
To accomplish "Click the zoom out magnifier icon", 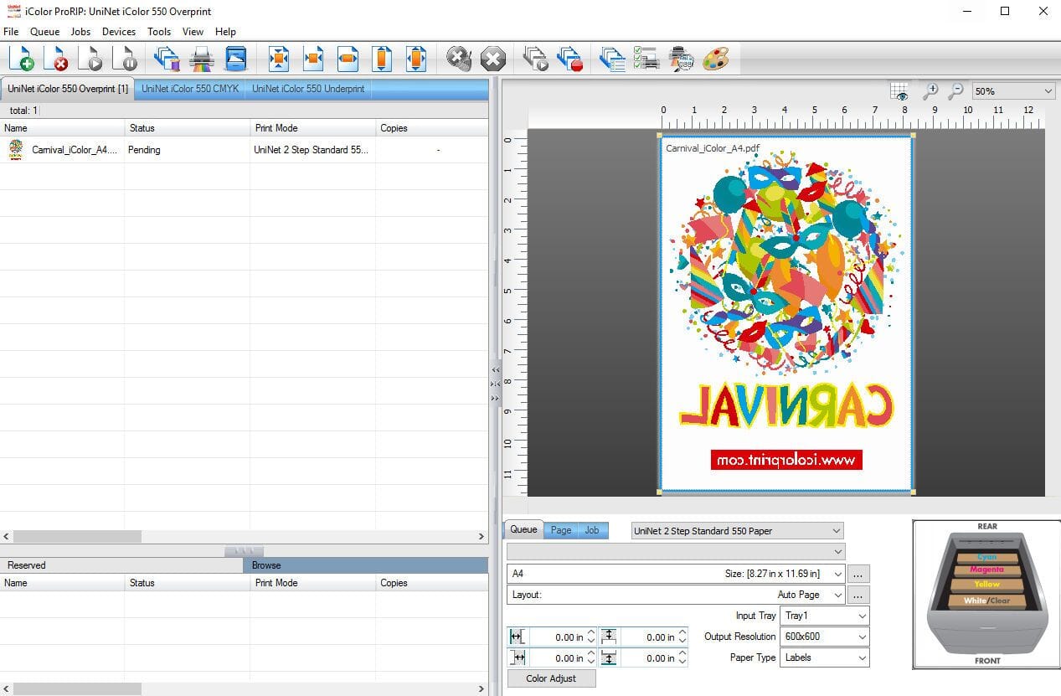I will pos(955,91).
